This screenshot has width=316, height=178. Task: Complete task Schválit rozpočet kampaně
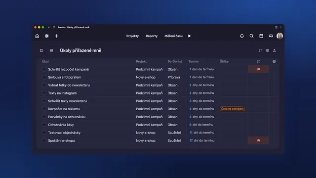coord(44,69)
